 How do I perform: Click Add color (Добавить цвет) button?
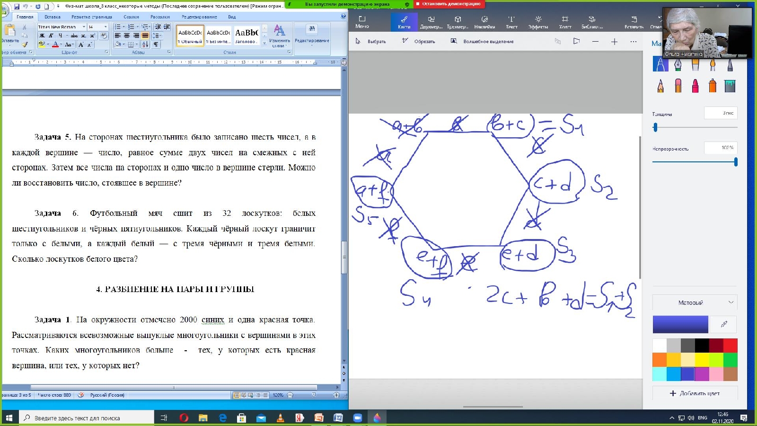(695, 393)
